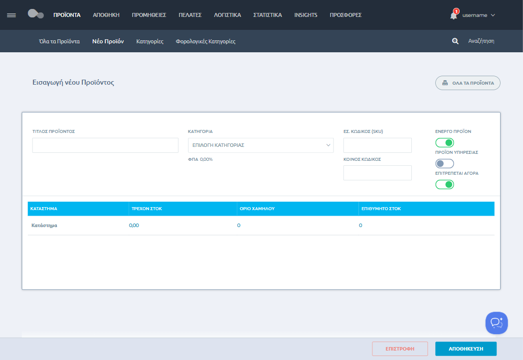
Task: Click the ΕΣ. ΚΩΔΙΚΟΣ (SKU) field
Action: pyautogui.click(x=377, y=145)
